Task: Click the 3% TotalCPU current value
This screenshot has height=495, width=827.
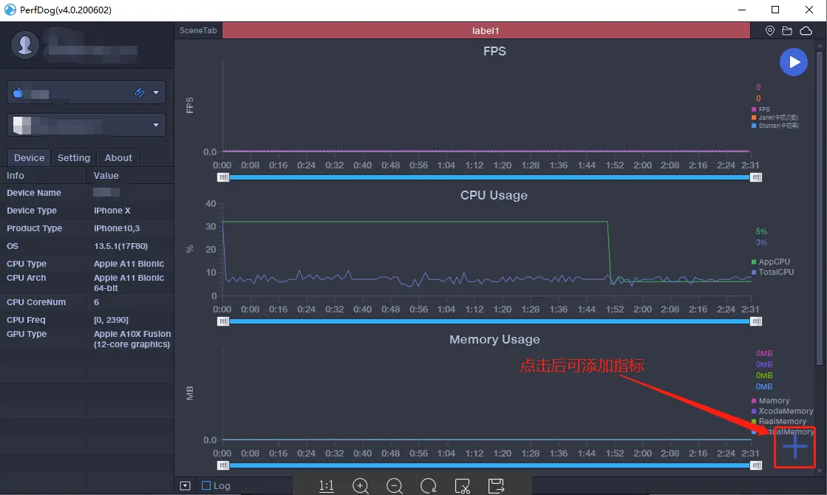Action: click(x=761, y=242)
